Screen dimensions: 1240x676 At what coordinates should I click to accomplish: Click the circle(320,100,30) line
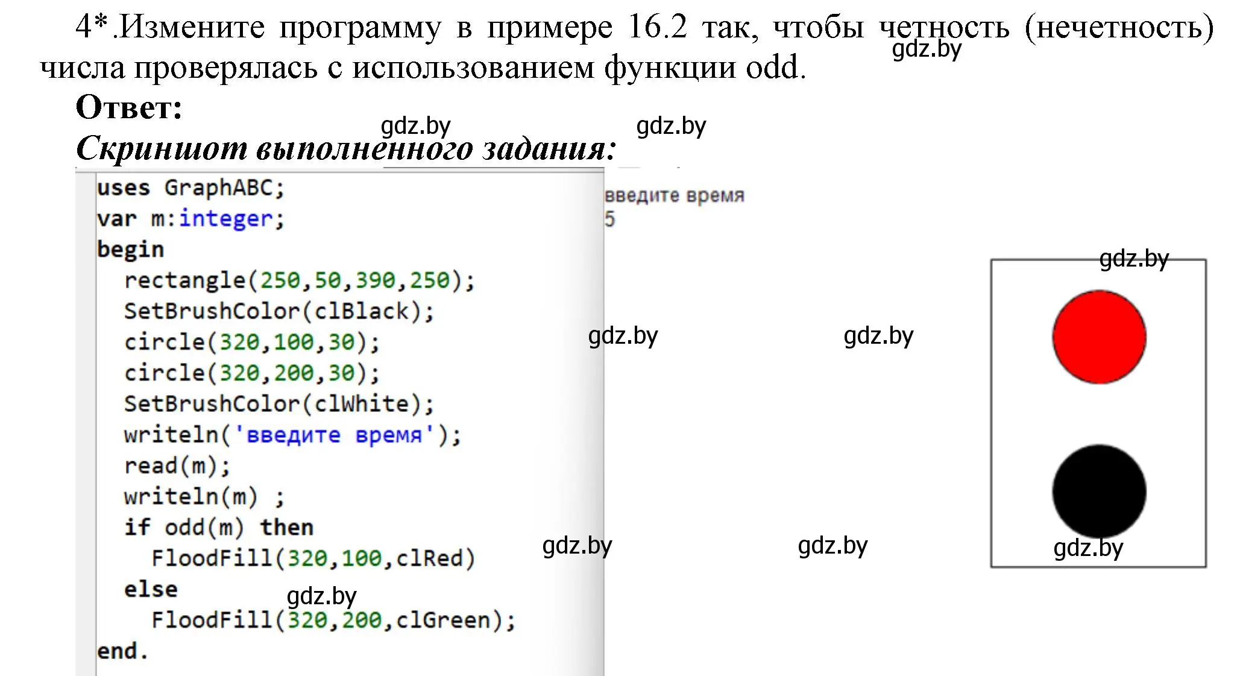[x=252, y=342]
